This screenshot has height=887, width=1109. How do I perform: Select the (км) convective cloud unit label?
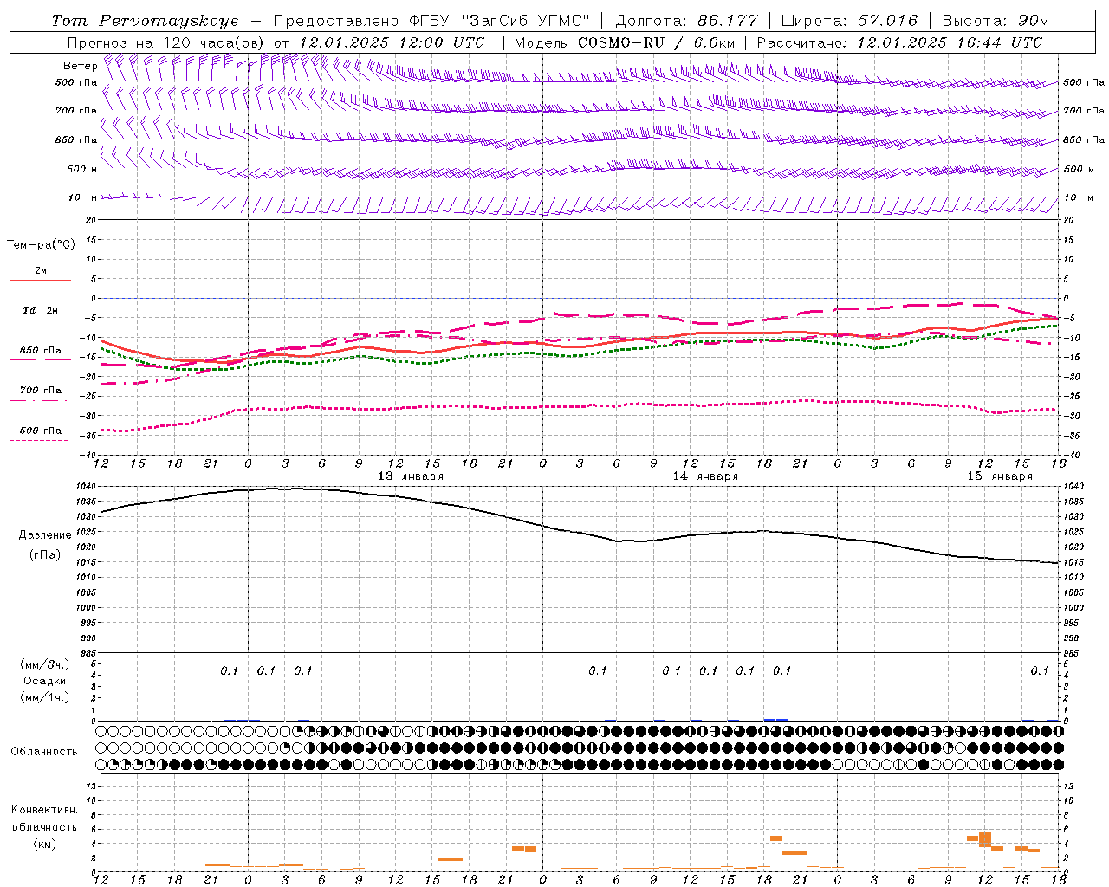(44, 844)
